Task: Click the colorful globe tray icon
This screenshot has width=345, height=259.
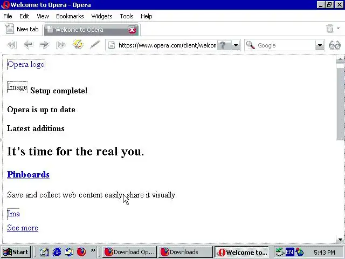Action: click(299, 252)
